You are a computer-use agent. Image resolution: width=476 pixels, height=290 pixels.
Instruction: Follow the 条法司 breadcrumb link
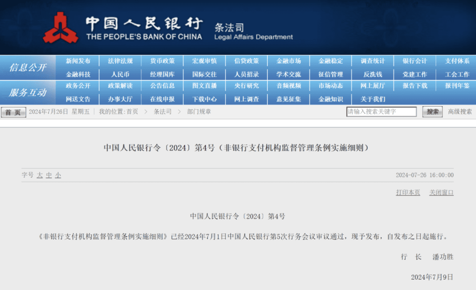[163, 112]
